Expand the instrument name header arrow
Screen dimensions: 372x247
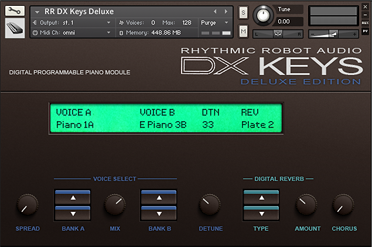coord(37,12)
